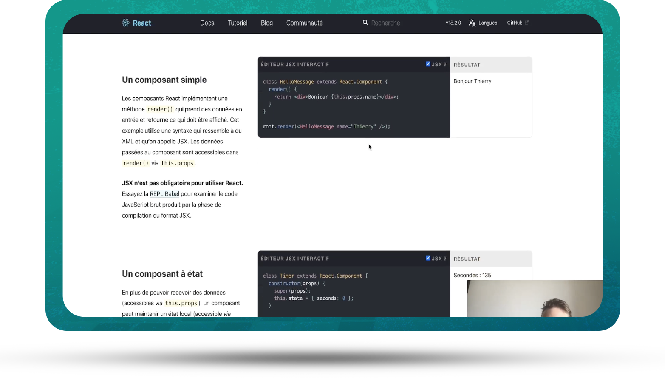Go to the React home link
Image resolution: width=665 pixels, height=378 pixels.
[136, 23]
